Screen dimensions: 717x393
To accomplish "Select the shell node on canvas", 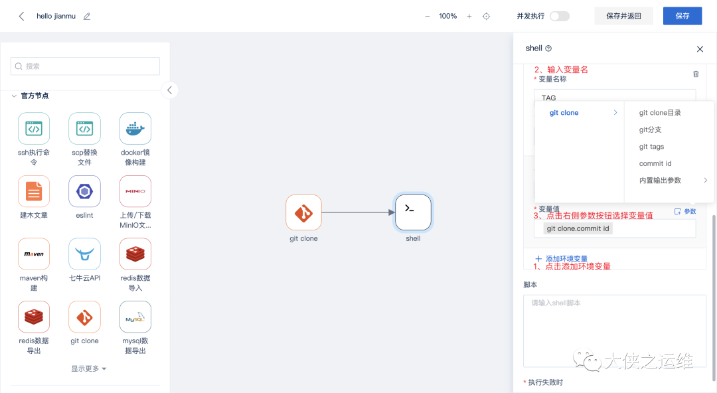I will coord(413,212).
